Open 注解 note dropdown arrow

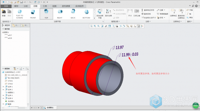(164, 10)
